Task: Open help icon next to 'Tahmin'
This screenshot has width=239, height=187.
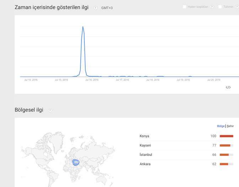Action: (237, 7)
